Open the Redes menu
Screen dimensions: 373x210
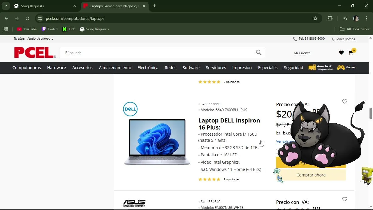(170, 68)
